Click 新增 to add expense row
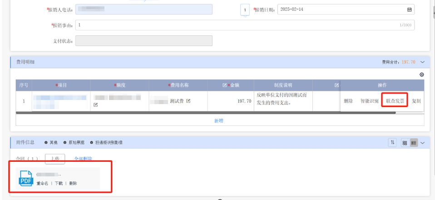This screenshot has height=200, width=435. point(218,120)
